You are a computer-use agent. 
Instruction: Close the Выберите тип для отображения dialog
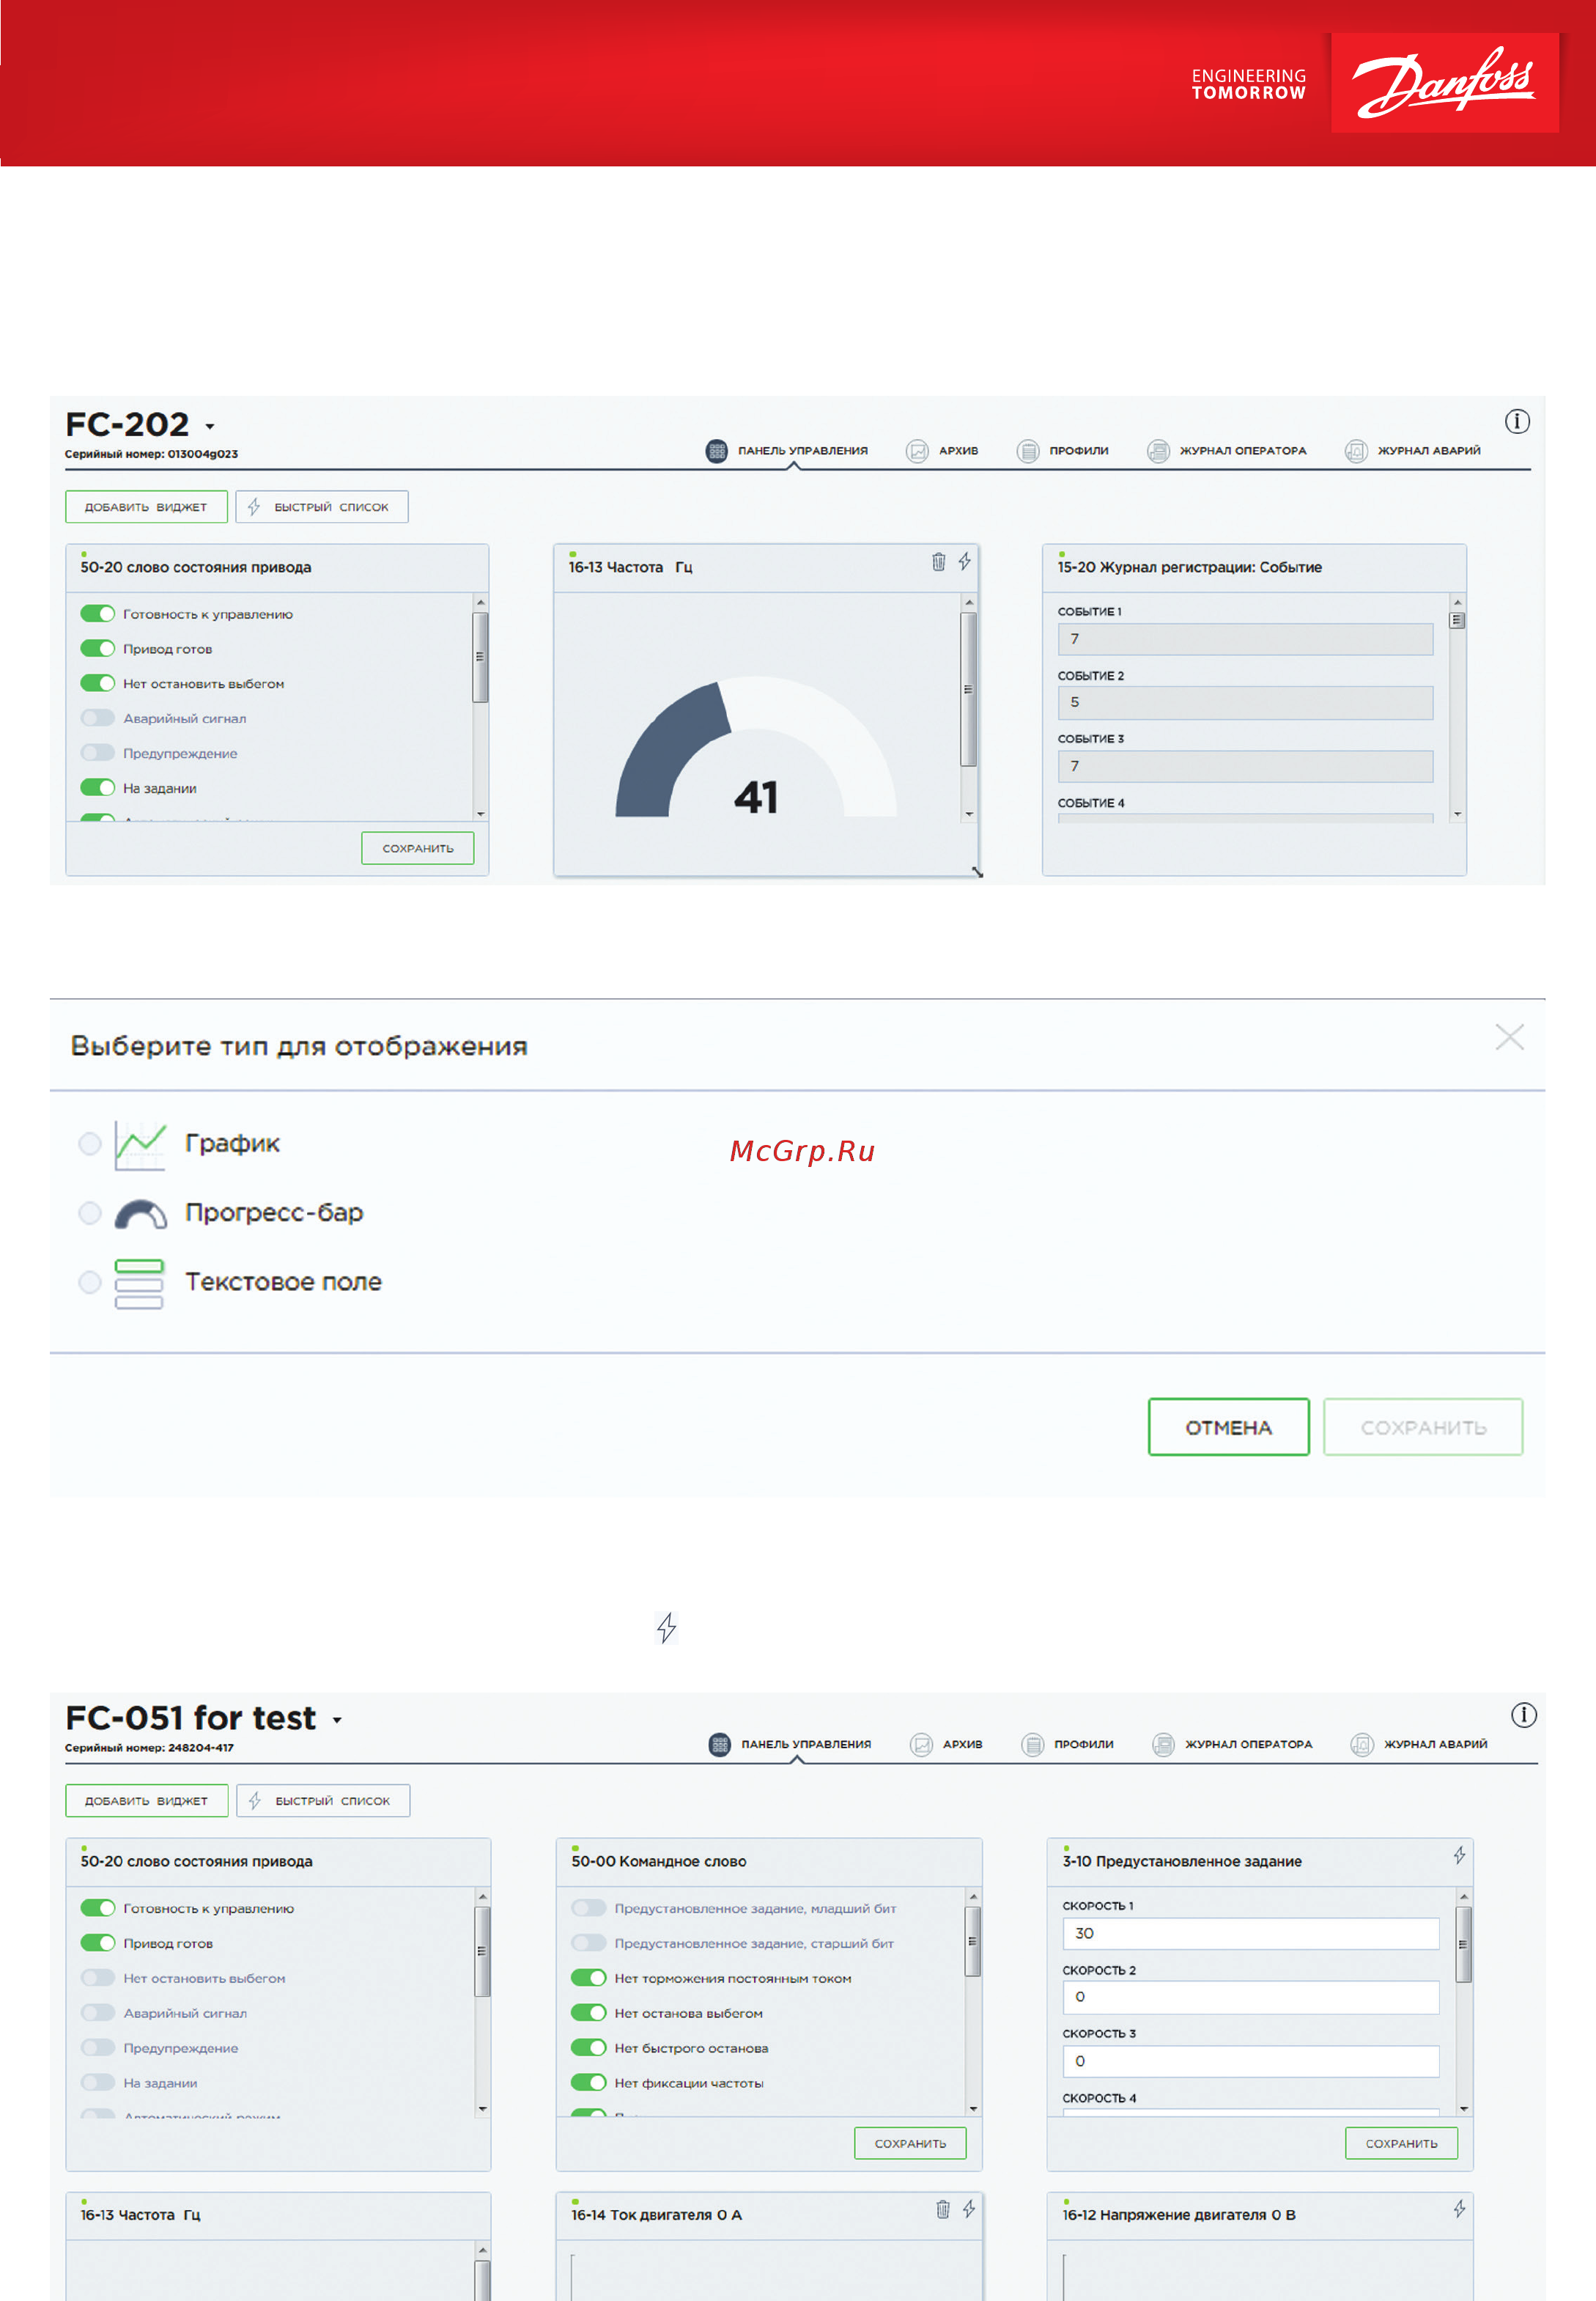pyautogui.click(x=1509, y=1037)
